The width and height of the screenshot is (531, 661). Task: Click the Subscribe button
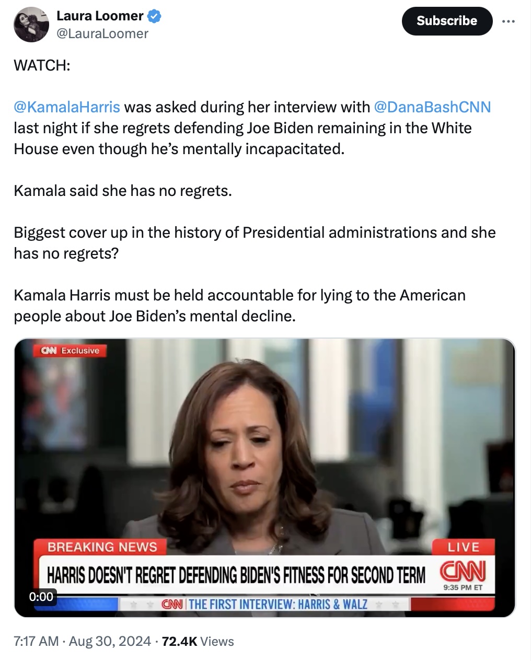coord(447,21)
